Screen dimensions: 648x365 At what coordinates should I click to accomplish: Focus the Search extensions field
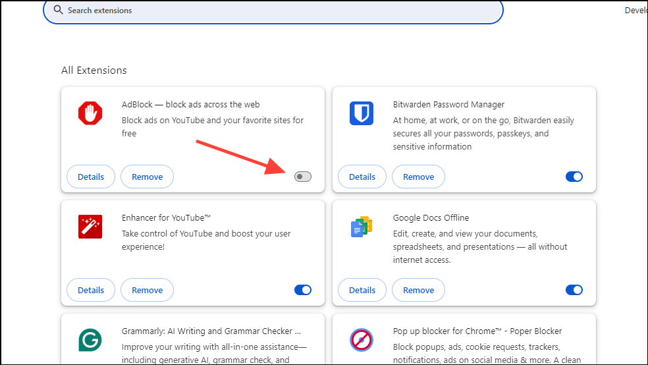(x=273, y=11)
